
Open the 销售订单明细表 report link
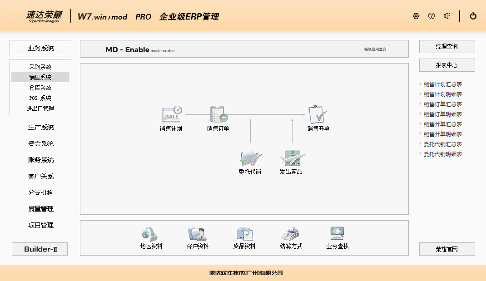point(443,114)
